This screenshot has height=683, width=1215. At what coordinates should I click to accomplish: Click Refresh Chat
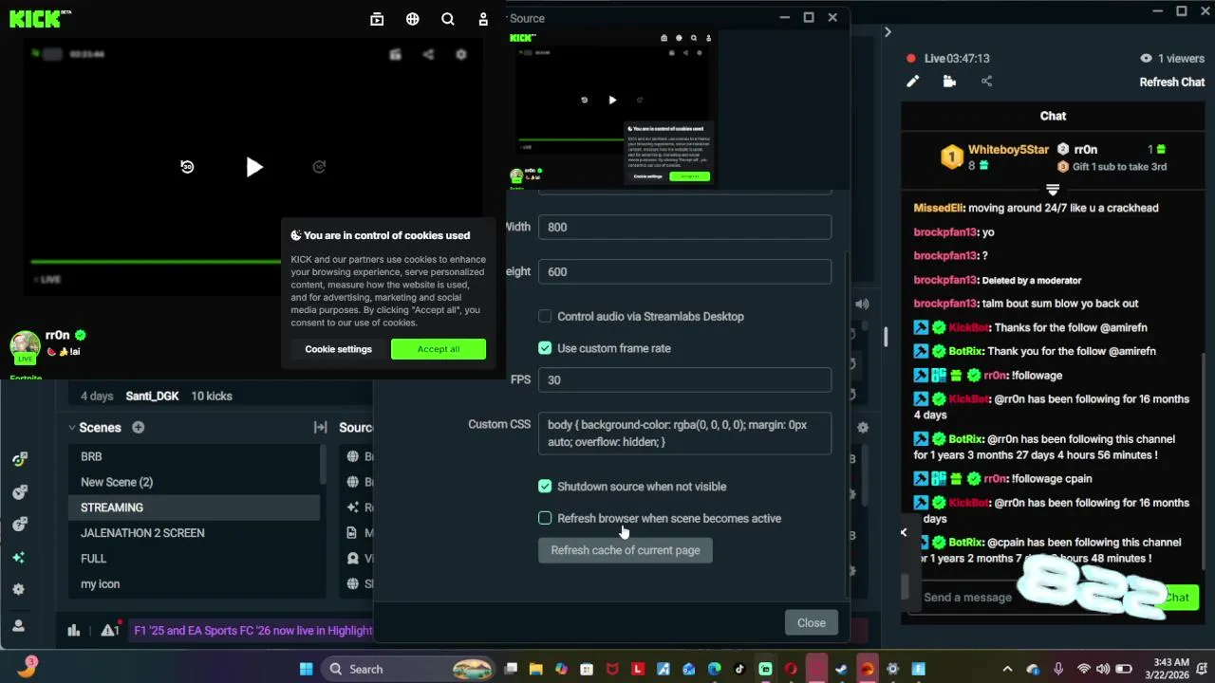[x=1172, y=82]
